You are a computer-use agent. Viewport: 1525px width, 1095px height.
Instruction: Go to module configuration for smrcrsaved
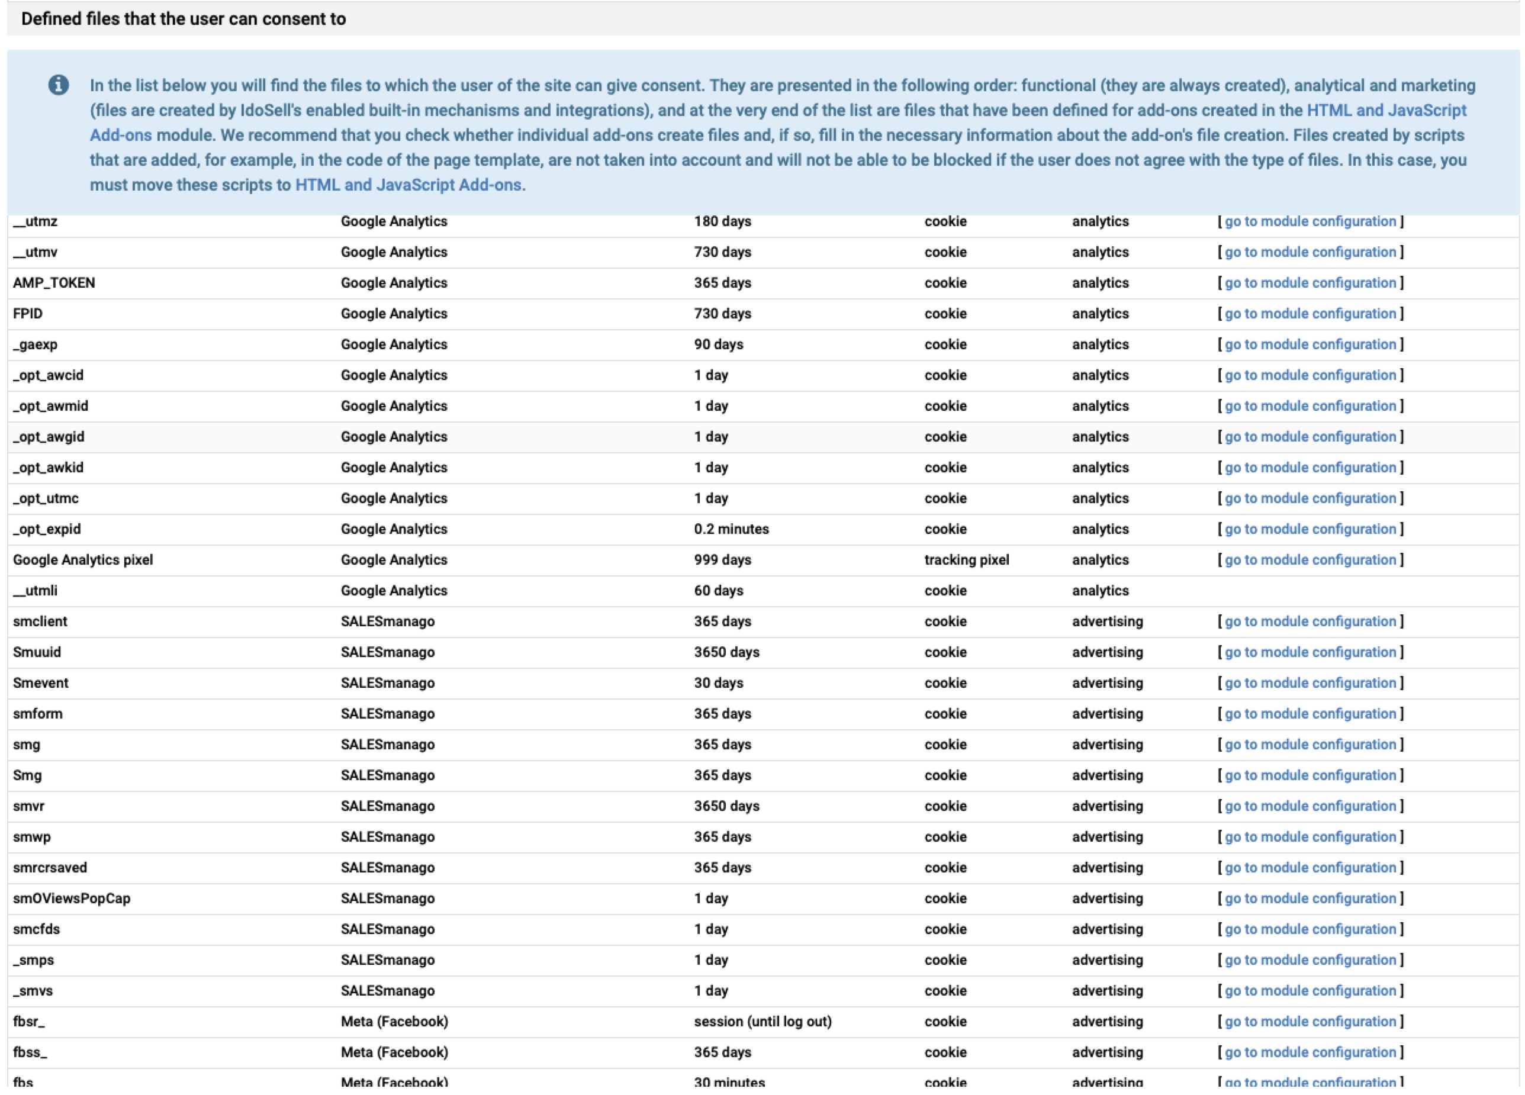pos(1310,868)
